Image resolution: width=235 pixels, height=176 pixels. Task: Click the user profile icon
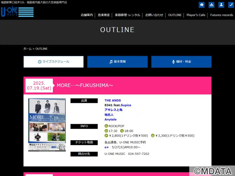pos(221,5)
